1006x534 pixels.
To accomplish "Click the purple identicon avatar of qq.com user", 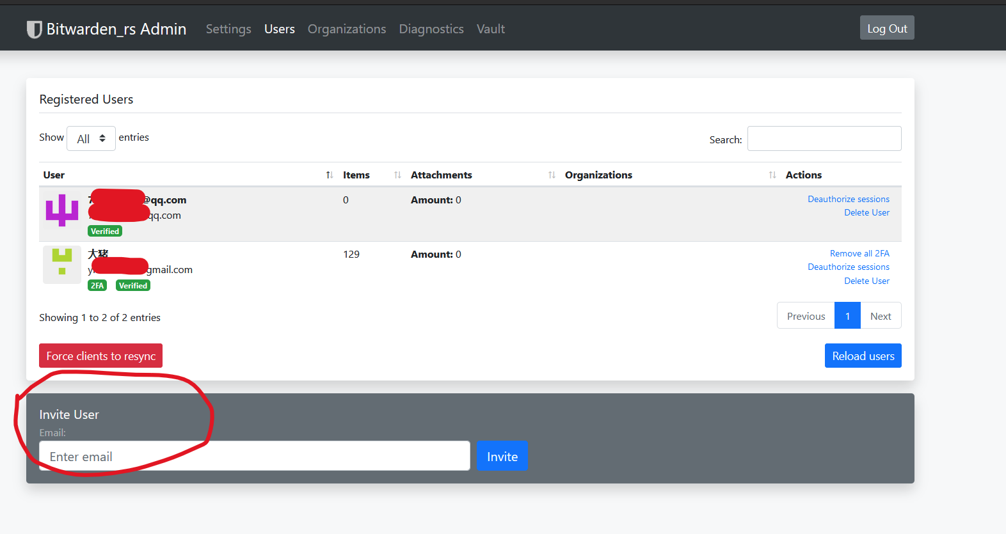I will 62,210.
